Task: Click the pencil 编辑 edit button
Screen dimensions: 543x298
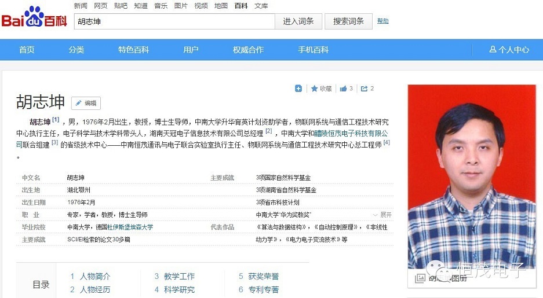Action: 86,104
